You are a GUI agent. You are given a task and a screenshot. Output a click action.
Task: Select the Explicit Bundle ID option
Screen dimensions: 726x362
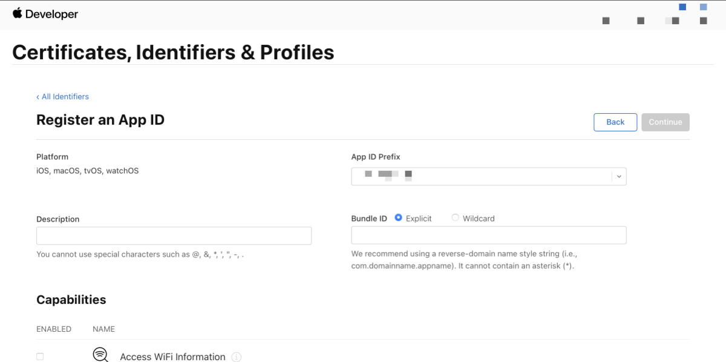pos(398,217)
